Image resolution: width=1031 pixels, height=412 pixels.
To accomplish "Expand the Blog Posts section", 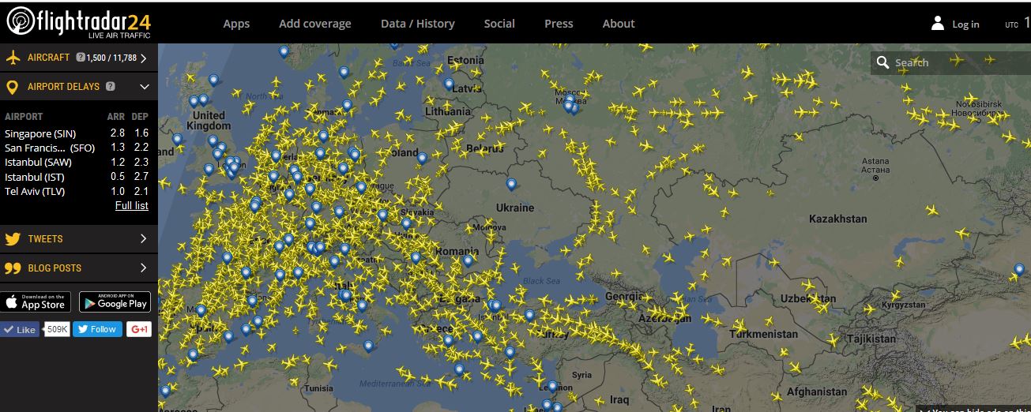I will [144, 268].
